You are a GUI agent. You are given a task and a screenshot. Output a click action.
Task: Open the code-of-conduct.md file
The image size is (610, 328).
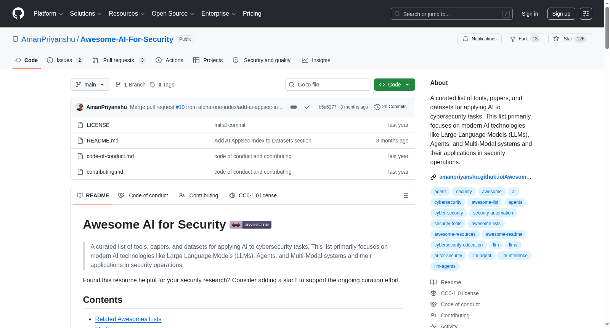(x=110, y=156)
